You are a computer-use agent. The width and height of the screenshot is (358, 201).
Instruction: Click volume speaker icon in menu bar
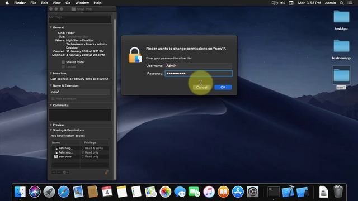282,3
